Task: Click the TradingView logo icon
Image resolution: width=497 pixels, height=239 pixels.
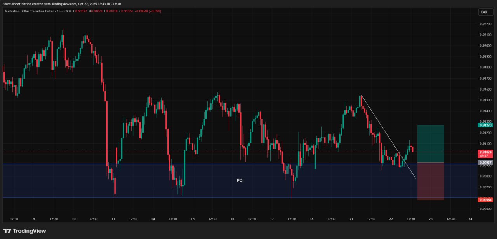Action: click(x=7, y=231)
